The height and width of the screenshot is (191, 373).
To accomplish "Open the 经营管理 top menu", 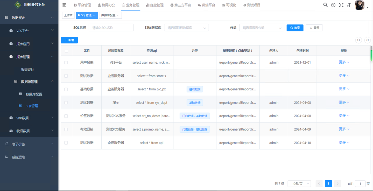I will (155, 5).
